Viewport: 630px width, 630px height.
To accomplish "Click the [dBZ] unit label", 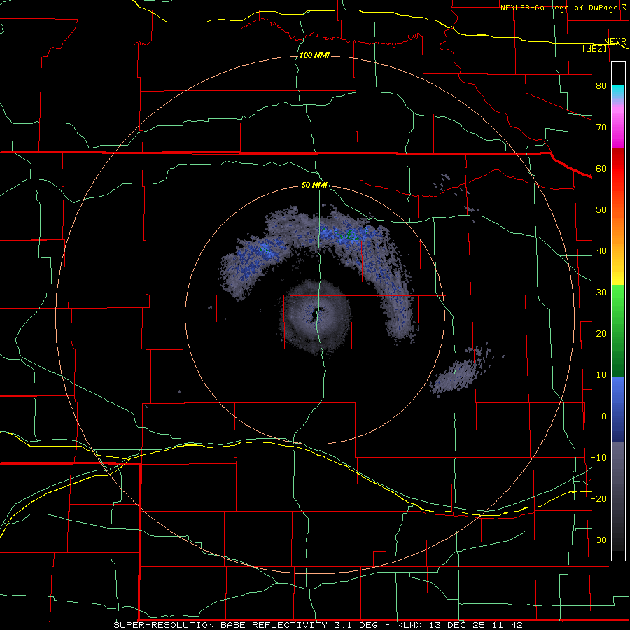I will tap(594, 48).
